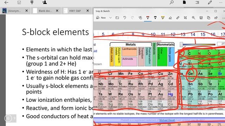Open search in the presentation app's top bar
Image resolution: width=225 pixels, height=126 pixels.
[172, 2]
